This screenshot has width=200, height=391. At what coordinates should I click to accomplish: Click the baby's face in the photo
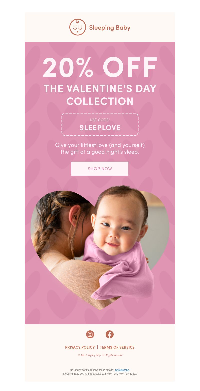pyautogui.click(x=117, y=225)
